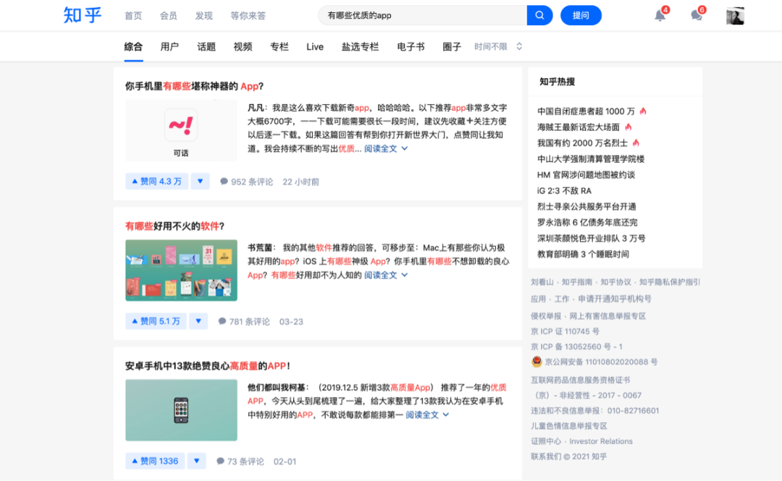782x481 pixels.
Task: Switch to the 圈子 search tab
Action: pos(452,47)
